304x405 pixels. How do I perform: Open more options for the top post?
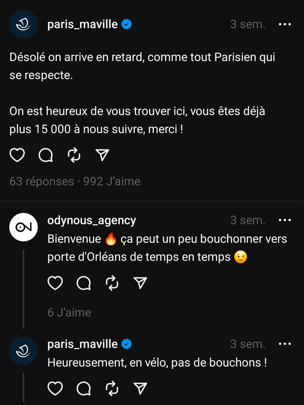[x=285, y=24]
